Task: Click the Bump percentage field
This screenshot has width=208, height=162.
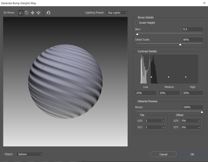Action: point(193,107)
